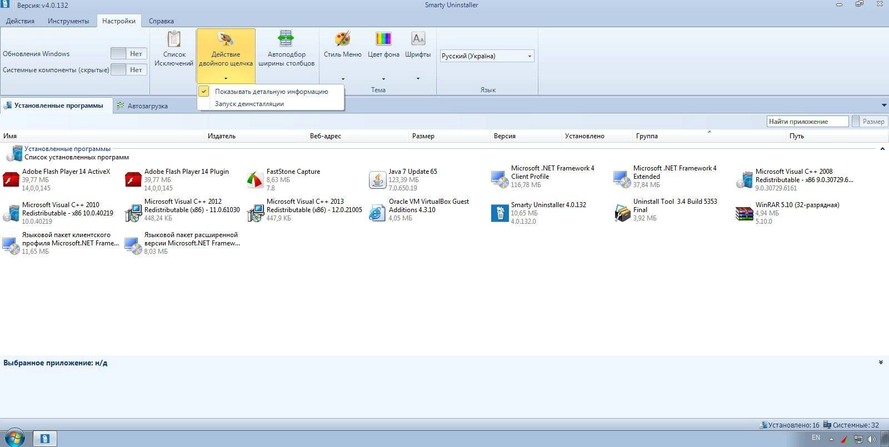Image resolution: width=889 pixels, height=447 pixels.
Task: Select the WinRAR 5.10 icon
Action: tap(744, 213)
